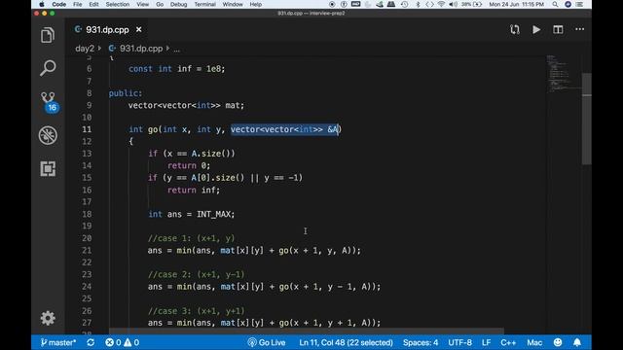
Task: Click the Synchronize Changes icon
Action: 91,342
